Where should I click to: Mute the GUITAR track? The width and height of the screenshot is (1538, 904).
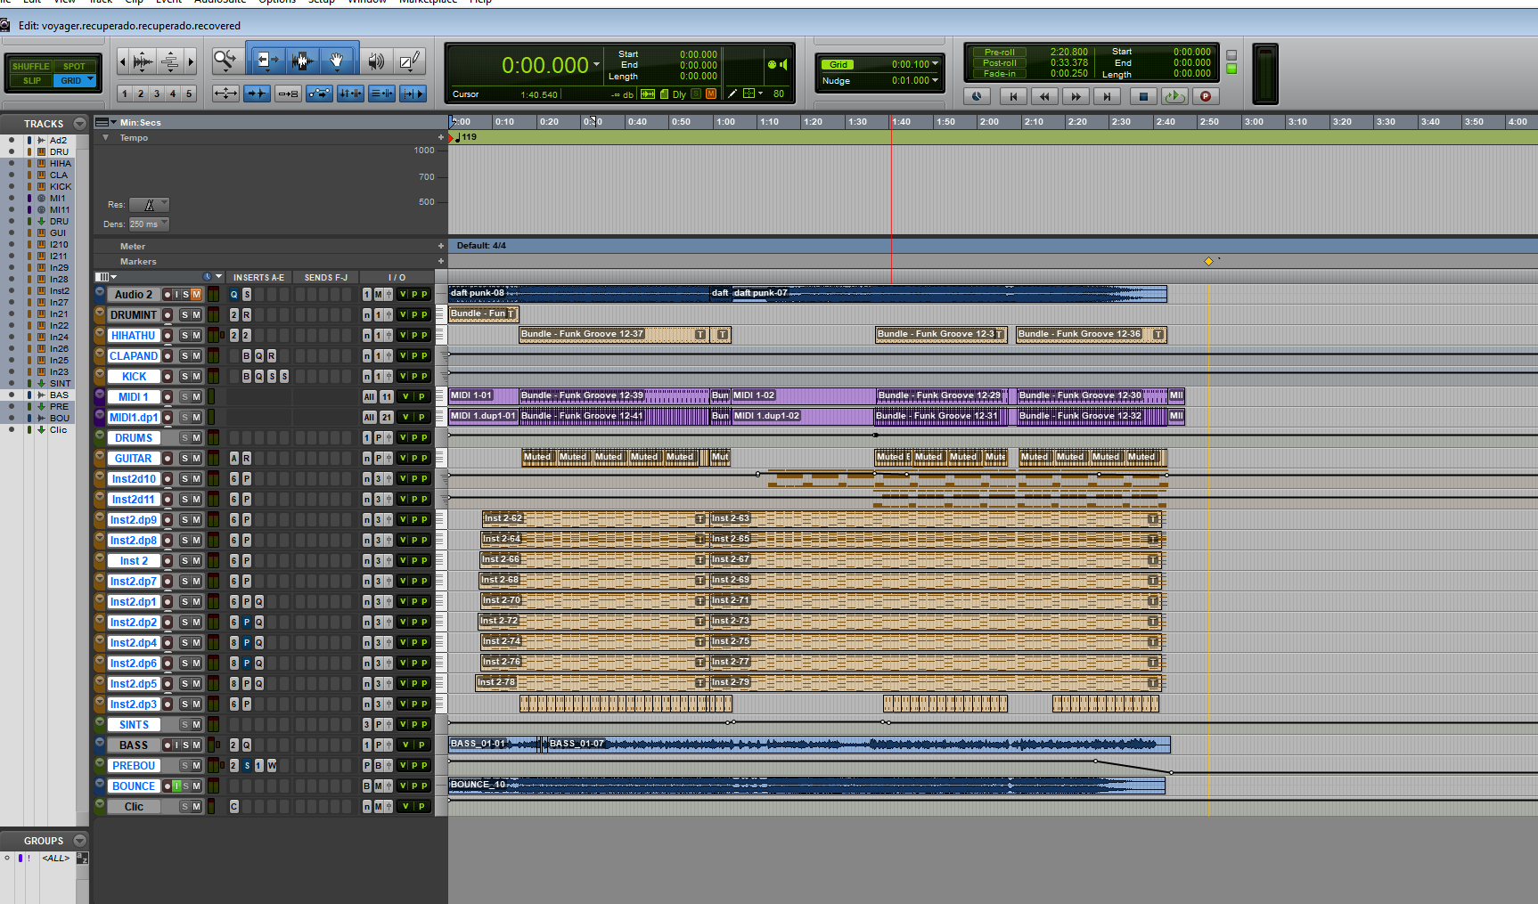196,459
